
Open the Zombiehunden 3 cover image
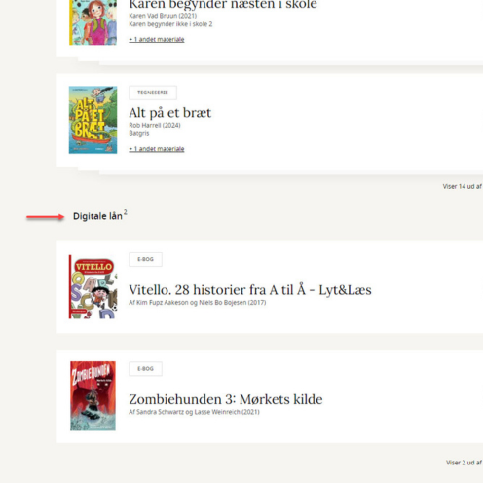[93, 396]
